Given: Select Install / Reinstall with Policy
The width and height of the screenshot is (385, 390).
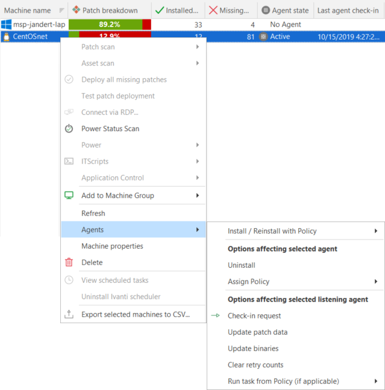Looking at the screenshot, I should coord(296,231).
